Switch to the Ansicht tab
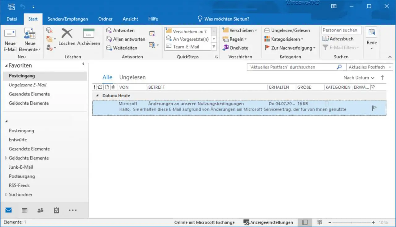This screenshot has height=227, width=396. click(x=130, y=19)
